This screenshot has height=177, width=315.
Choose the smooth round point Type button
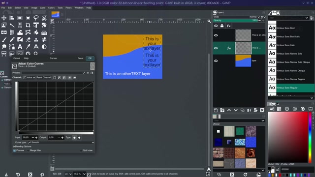pyautogui.click(x=74, y=138)
